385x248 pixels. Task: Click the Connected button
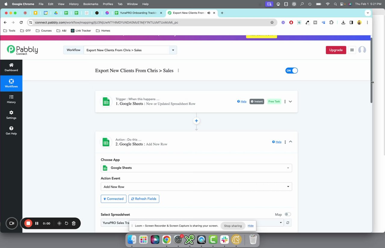pyautogui.click(x=113, y=199)
